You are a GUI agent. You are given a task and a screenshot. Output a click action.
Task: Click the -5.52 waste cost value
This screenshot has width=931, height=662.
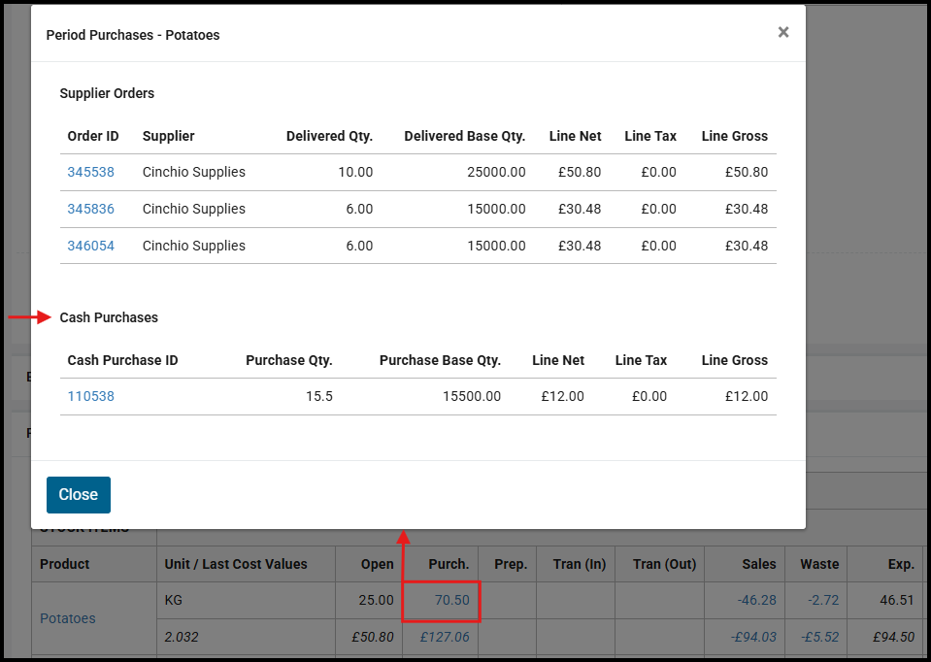pyautogui.click(x=820, y=637)
